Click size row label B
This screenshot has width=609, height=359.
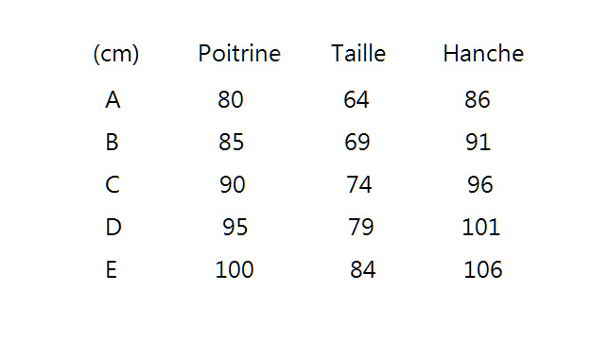coord(112,142)
